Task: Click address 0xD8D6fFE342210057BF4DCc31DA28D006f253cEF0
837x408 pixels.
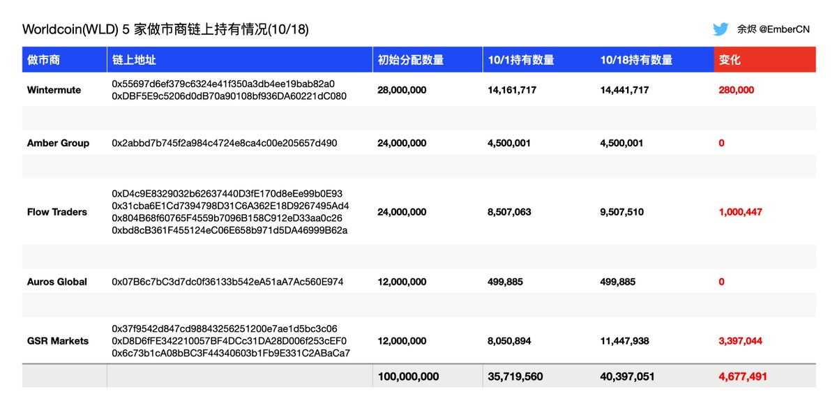Action: click(x=229, y=341)
